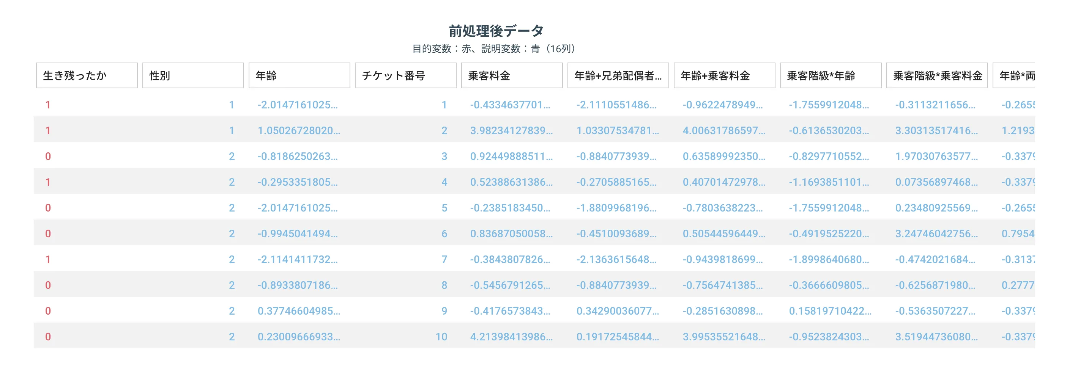Screen dimensions: 1078x376
Task: Click value -0.5363507227...
Action: [935, 311]
